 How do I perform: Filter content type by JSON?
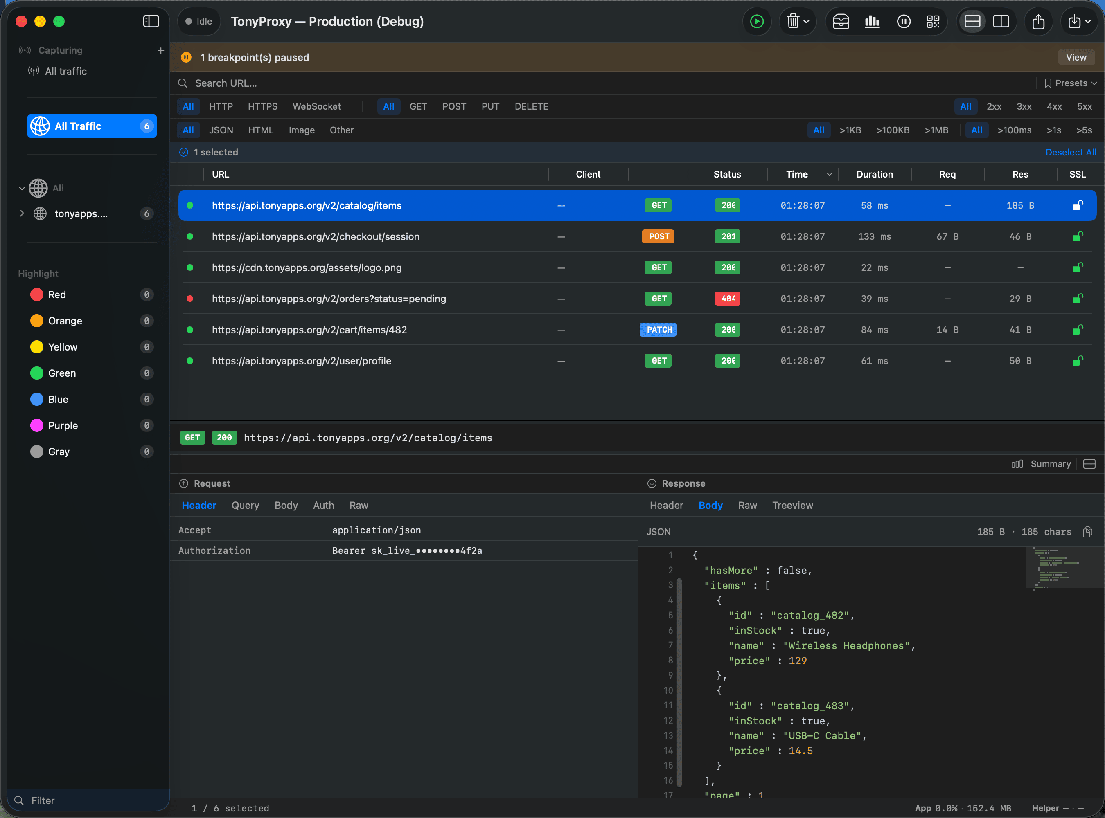[221, 130]
